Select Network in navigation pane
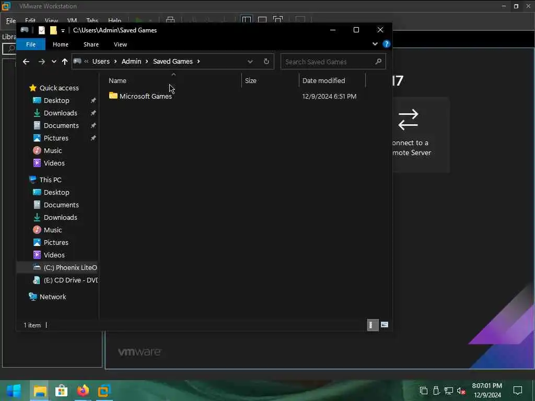 53,297
